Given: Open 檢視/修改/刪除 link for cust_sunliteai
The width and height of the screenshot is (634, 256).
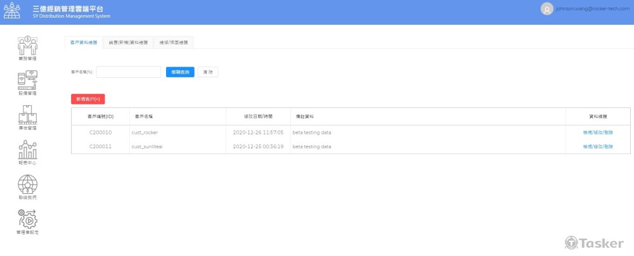Looking at the screenshot, I should [598, 146].
